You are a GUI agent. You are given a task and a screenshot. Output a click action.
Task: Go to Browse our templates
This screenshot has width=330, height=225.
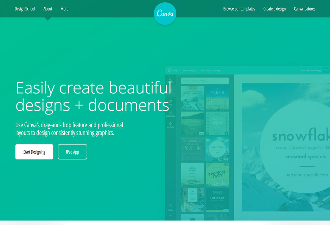click(x=239, y=9)
